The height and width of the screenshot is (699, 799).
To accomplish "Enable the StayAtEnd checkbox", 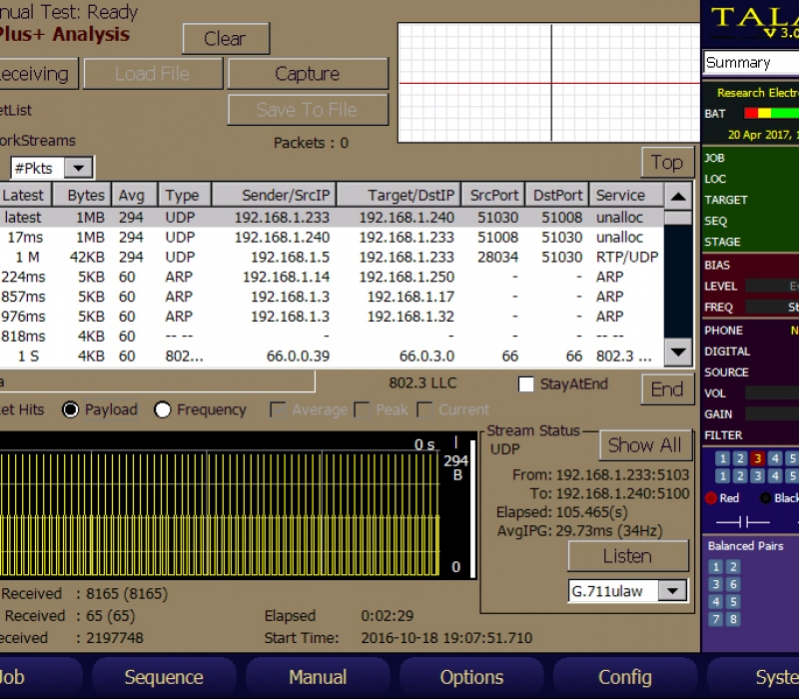I will pos(526,383).
